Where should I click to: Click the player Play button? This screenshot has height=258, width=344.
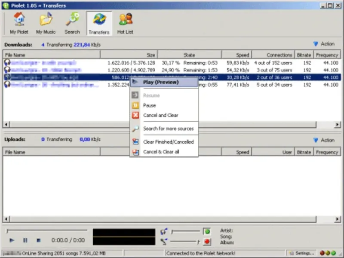12,240
